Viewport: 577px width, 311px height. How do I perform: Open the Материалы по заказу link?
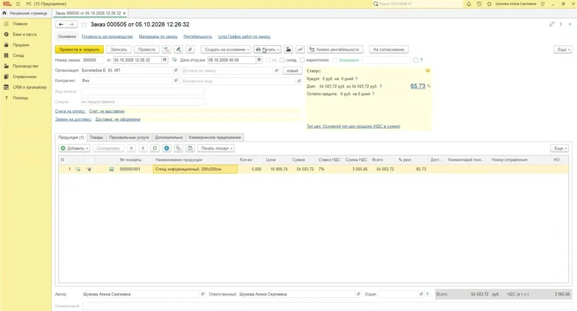click(158, 36)
